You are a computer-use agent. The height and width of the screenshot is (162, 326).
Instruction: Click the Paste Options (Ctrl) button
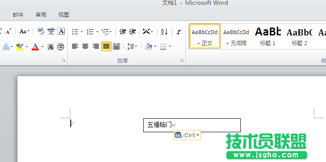187,135
